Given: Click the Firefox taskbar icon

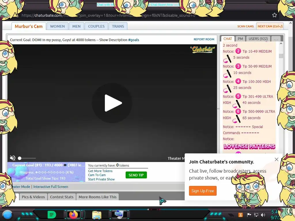Looking at the screenshot, I should pos(73,214).
